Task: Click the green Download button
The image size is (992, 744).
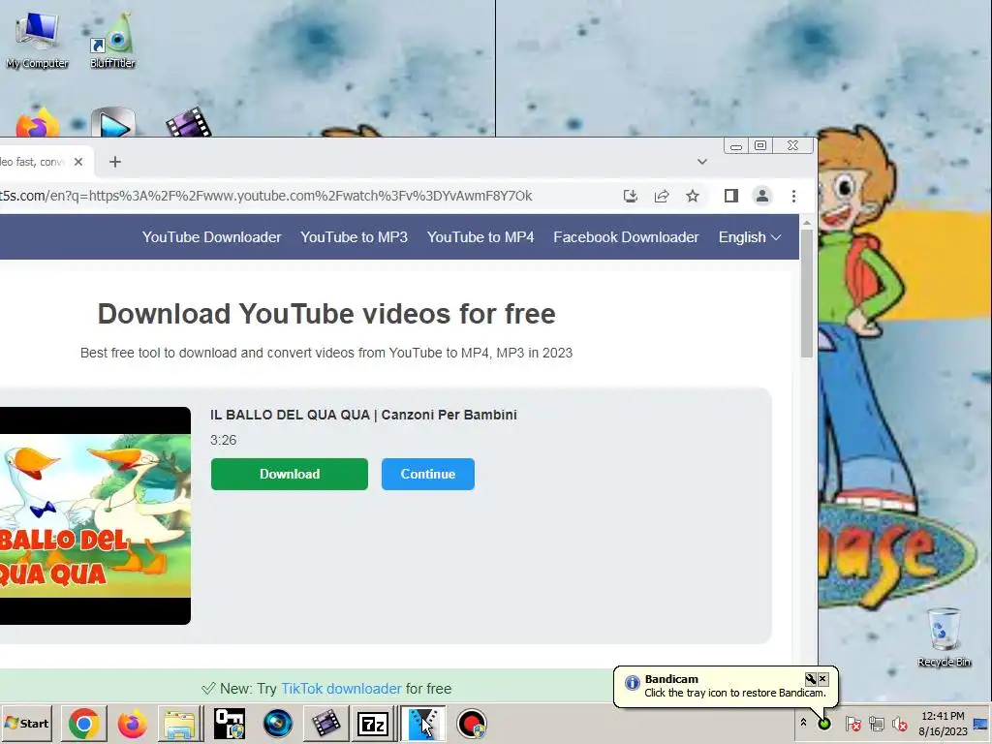Action: pyautogui.click(x=289, y=474)
